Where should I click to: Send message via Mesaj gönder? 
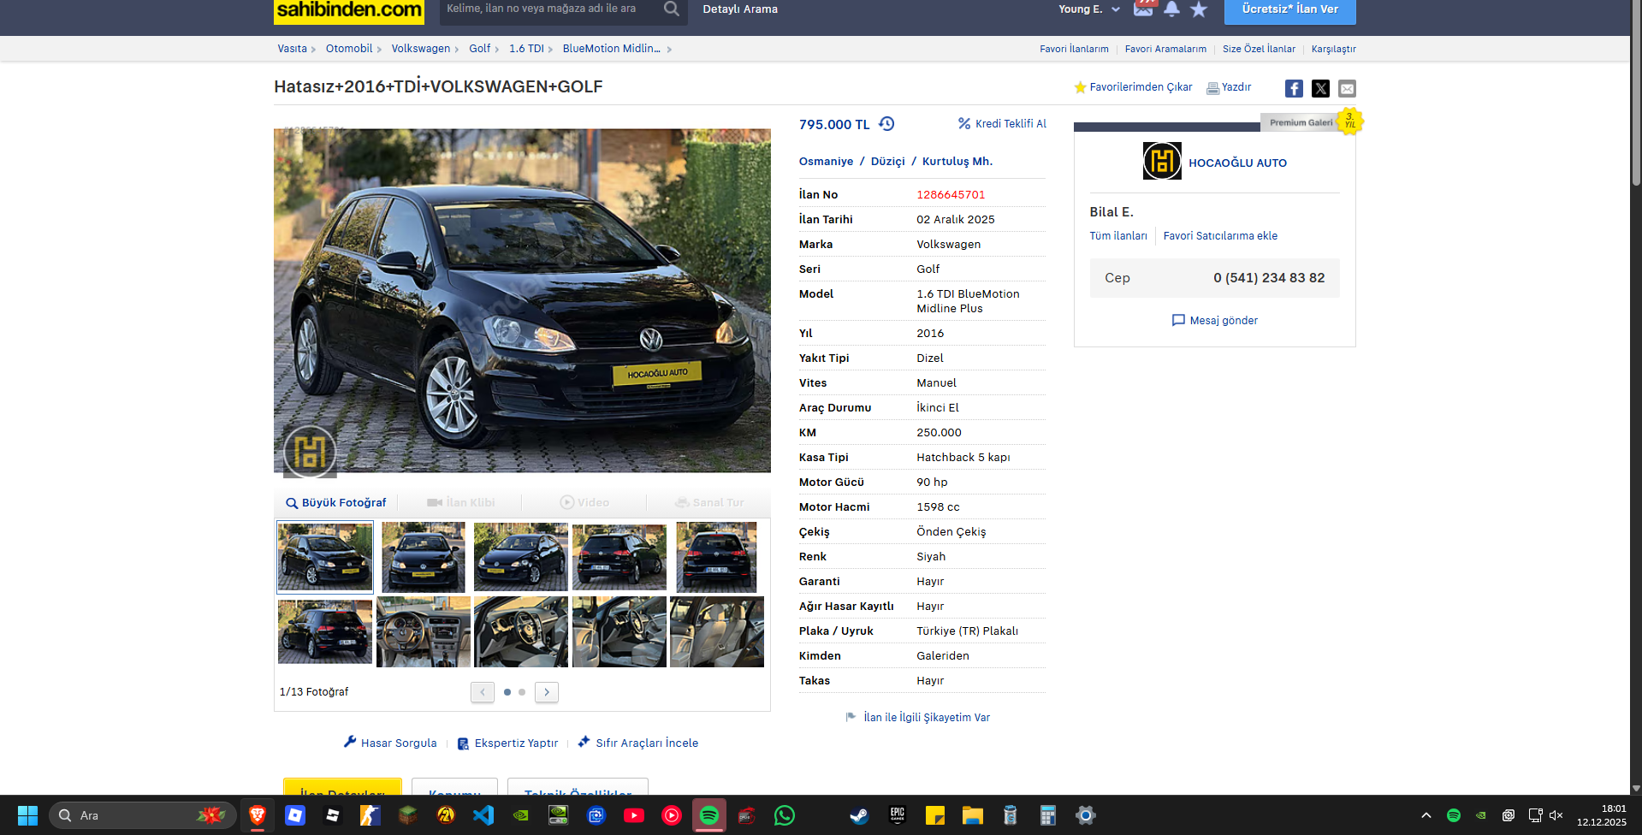[1214, 321]
